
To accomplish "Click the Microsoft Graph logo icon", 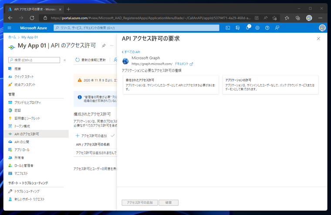I will click(125, 61).
